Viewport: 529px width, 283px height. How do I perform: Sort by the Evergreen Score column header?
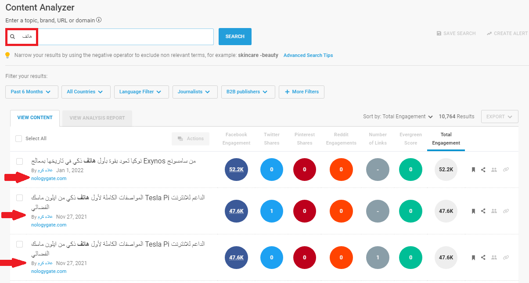[410, 138]
